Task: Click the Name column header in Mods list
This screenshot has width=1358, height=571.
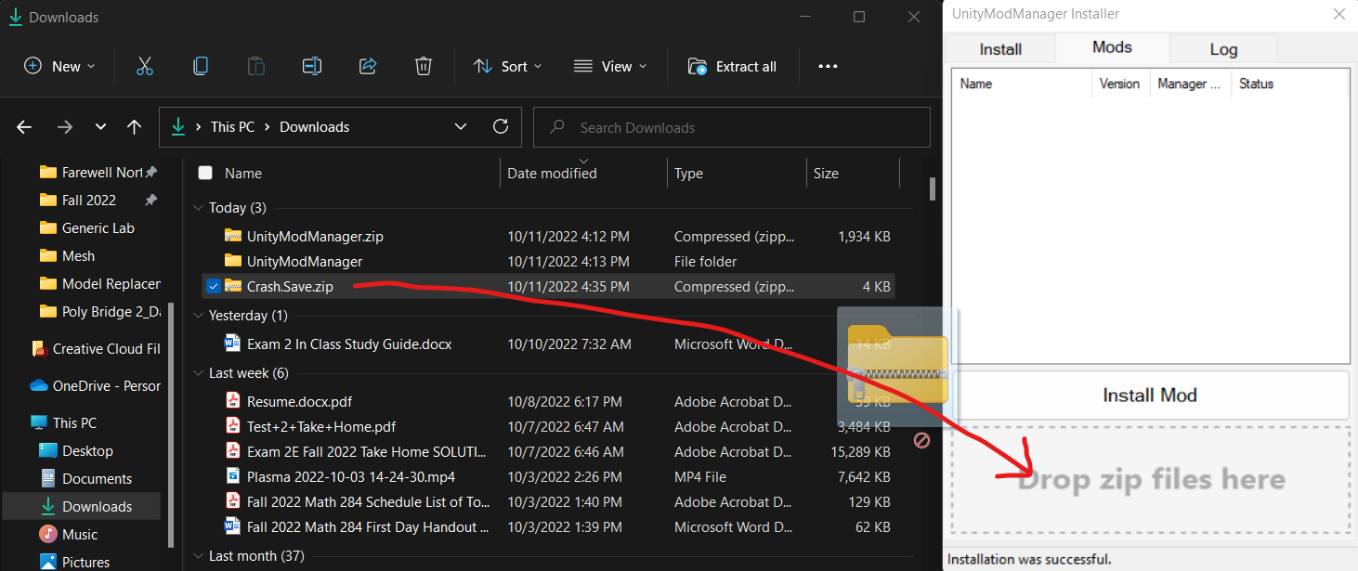Action: [x=1022, y=84]
